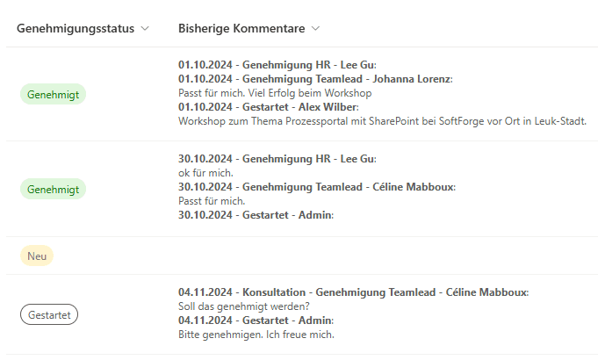Click the 'Soll das genehmigt werden?' comment
Screen dimensions: 605x360
click(241, 306)
